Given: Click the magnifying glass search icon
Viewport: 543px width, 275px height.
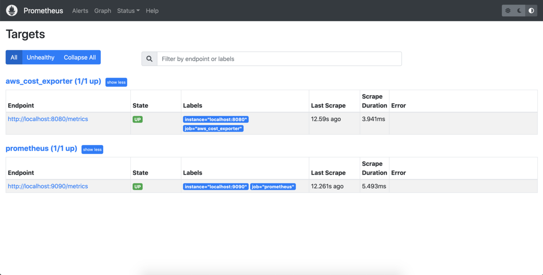Looking at the screenshot, I should (x=149, y=59).
